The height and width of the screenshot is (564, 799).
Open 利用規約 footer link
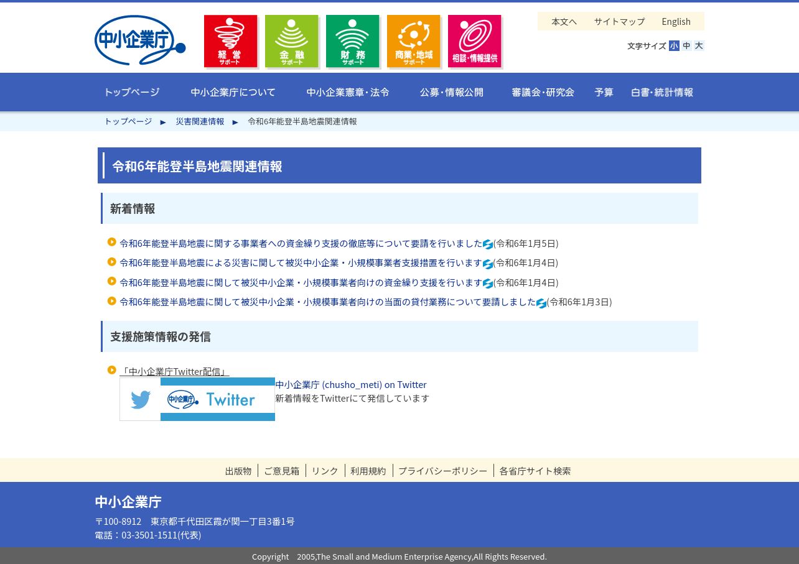tap(368, 471)
